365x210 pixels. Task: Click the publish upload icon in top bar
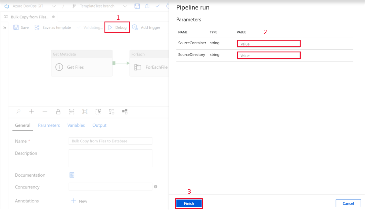(147, 6)
